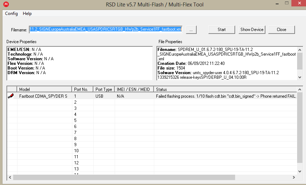Click the Port No. column header

tap(82, 89)
